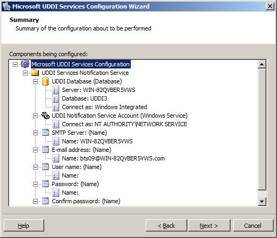Select the E-mail address: (Name) row

click(82, 150)
